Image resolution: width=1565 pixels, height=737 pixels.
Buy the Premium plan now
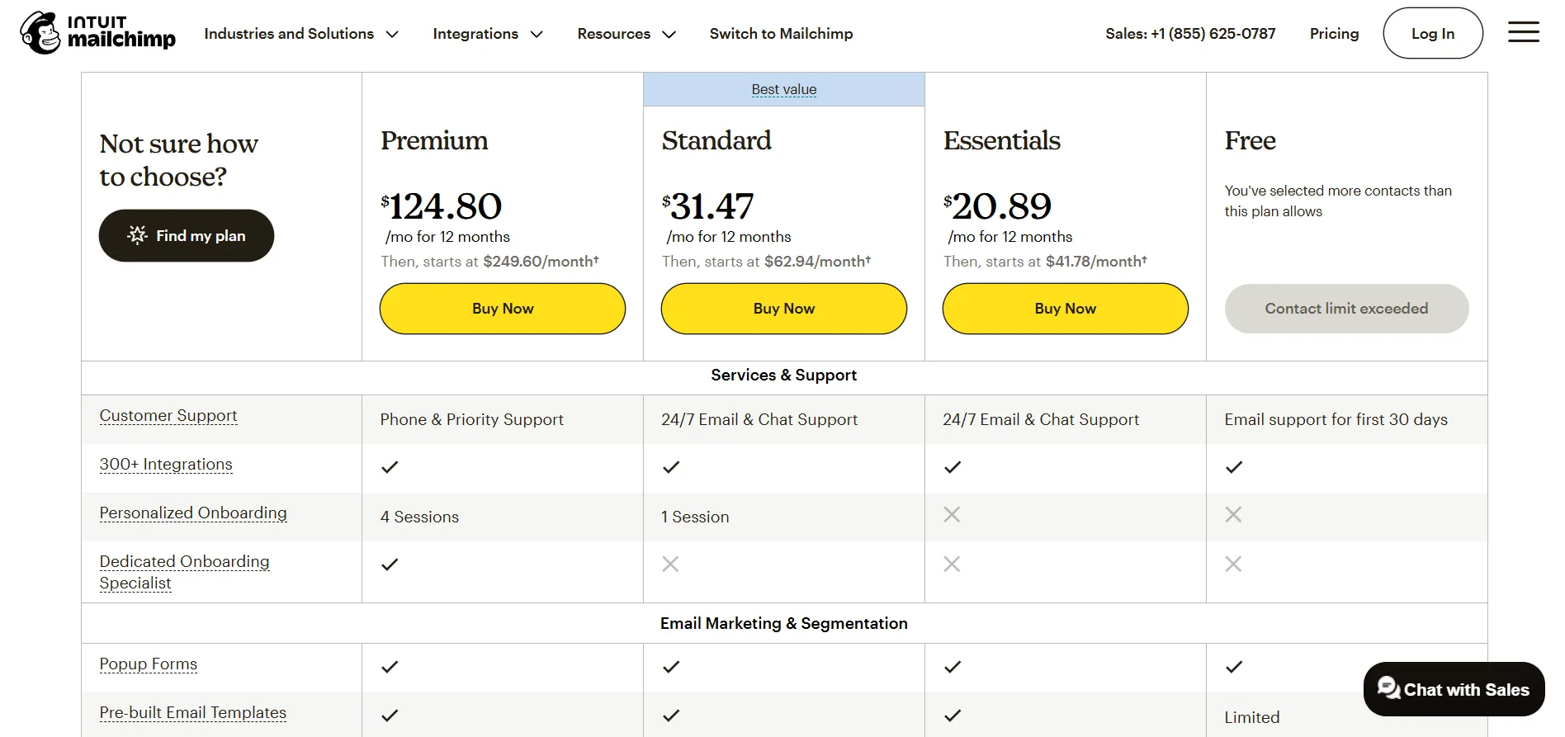pyautogui.click(x=503, y=309)
